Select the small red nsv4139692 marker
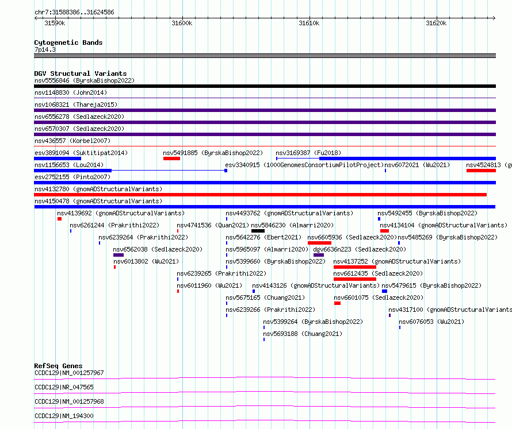Viewport: 512px width, 429px height. point(59,219)
